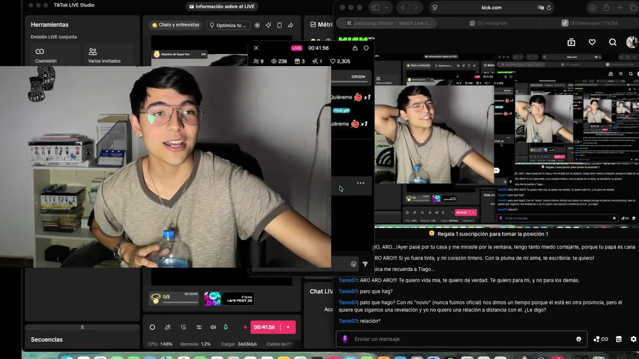Open the Métricas panel tab

click(x=321, y=24)
